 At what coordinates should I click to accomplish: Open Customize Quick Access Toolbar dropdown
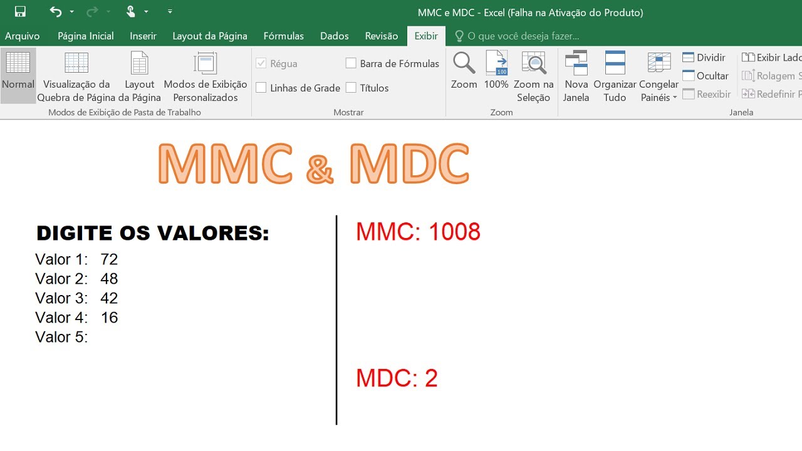pyautogui.click(x=170, y=12)
